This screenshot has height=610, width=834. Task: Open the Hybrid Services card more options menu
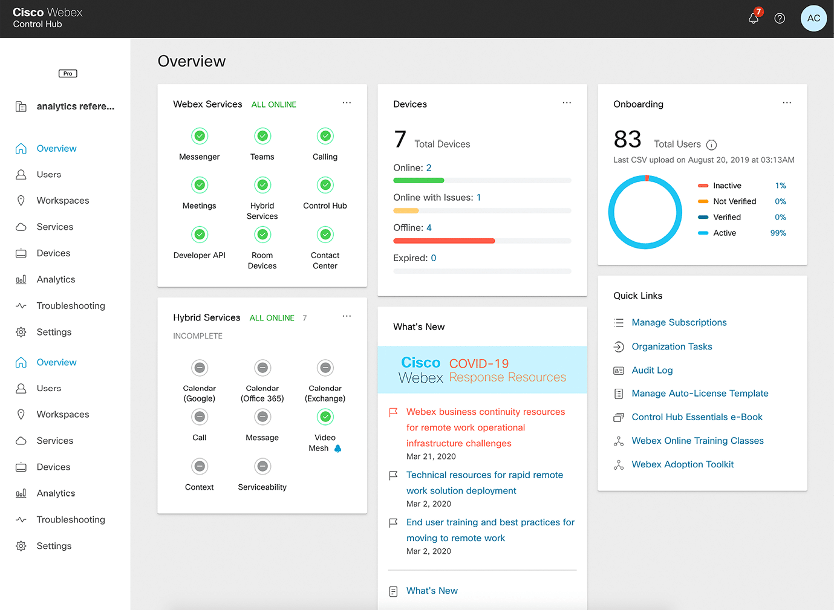(x=347, y=316)
